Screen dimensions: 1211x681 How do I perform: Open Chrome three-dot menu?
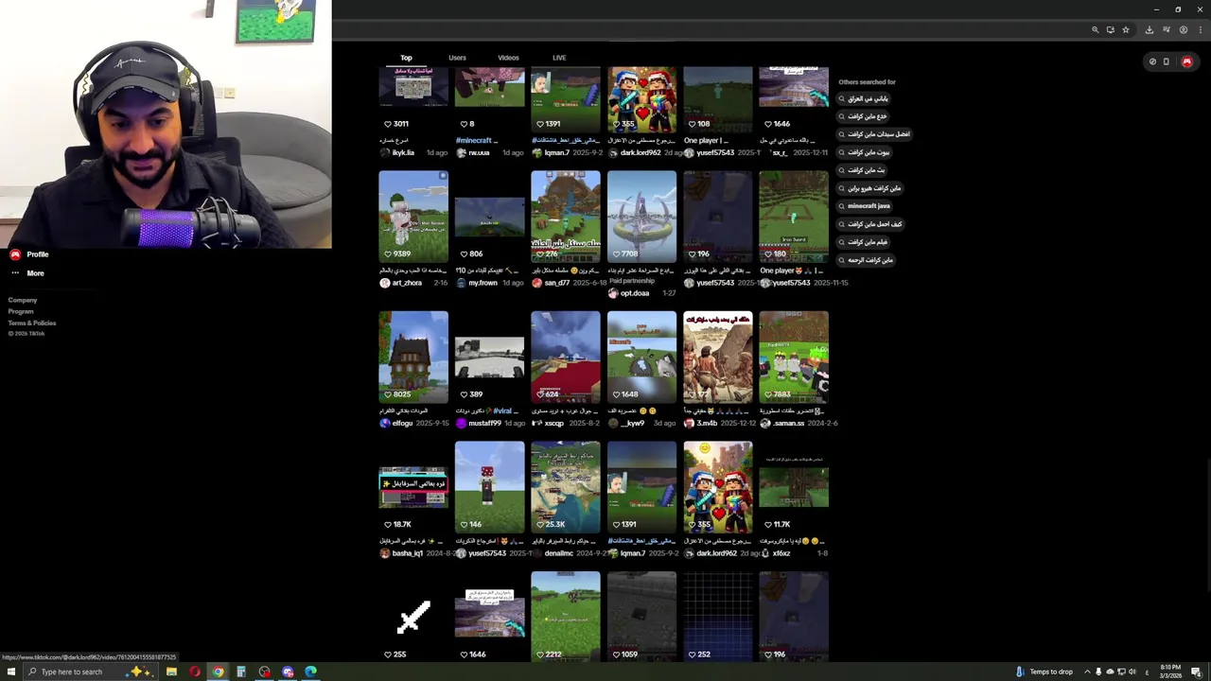pyautogui.click(x=1200, y=29)
